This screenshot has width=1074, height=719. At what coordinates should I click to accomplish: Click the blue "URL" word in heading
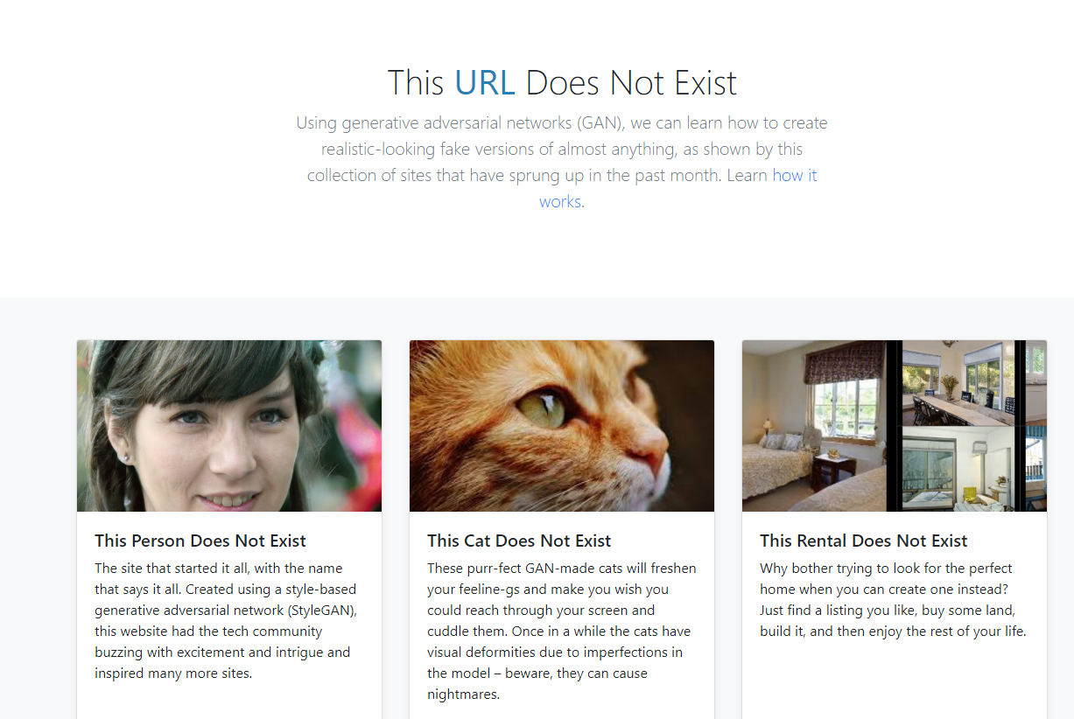tap(484, 83)
